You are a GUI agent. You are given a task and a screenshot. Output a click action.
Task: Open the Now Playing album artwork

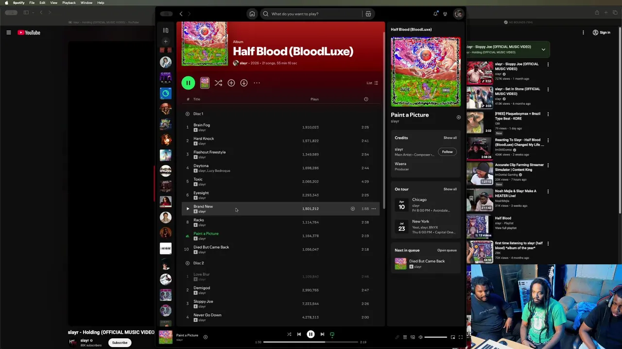click(426, 71)
